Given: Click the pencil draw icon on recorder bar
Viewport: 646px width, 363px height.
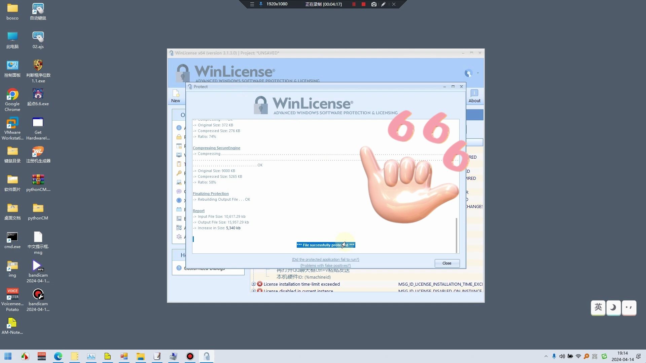Looking at the screenshot, I should point(383,4).
